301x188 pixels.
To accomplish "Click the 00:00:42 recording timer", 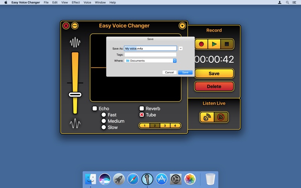I will (x=214, y=59).
